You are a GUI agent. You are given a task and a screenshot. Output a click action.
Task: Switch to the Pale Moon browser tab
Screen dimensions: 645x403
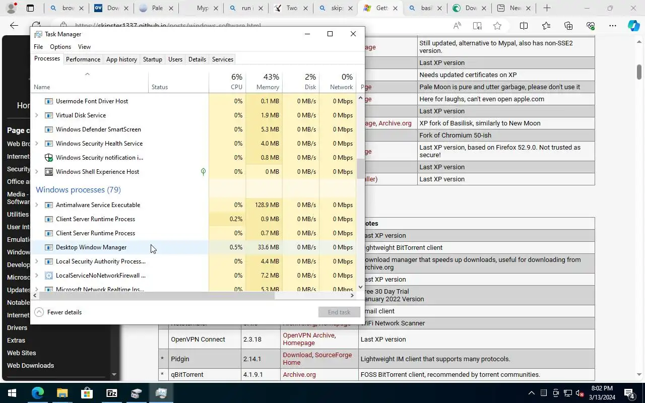157,8
